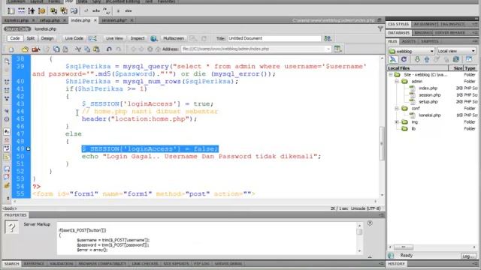Click the Title input field
481x270 pixels.
(274, 38)
